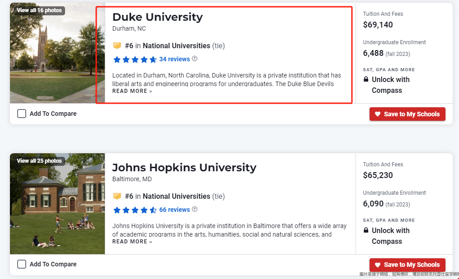View all 25 photos of Johns Hopkins University
Viewport: 459px width, 279px height.
pos(39,160)
